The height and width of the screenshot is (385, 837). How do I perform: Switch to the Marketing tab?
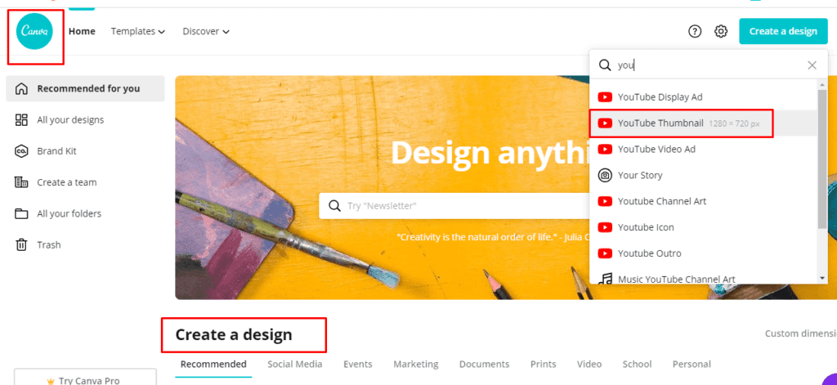coord(415,364)
